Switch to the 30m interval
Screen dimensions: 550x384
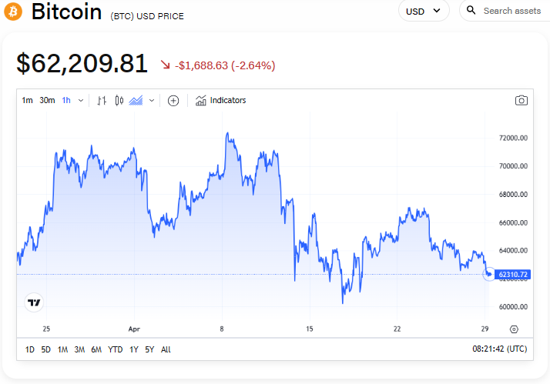click(x=47, y=100)
